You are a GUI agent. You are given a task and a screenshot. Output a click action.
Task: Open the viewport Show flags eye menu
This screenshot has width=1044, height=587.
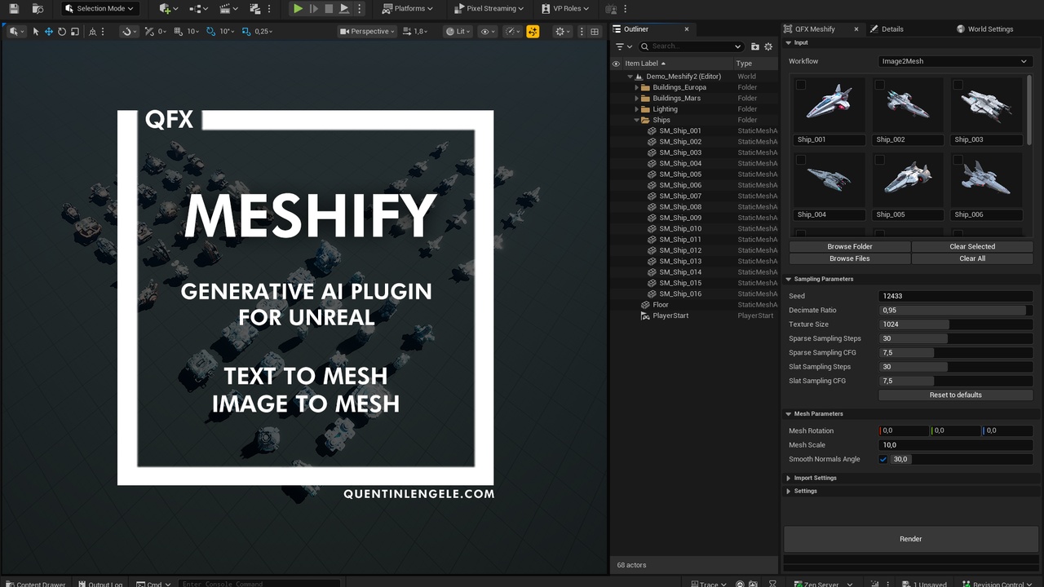(487, 31)
